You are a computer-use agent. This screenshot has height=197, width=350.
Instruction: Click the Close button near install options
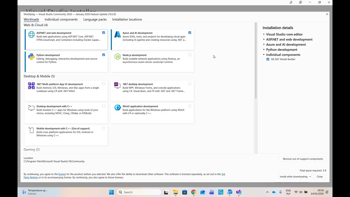pyautogui.click(x=319, y=176)
